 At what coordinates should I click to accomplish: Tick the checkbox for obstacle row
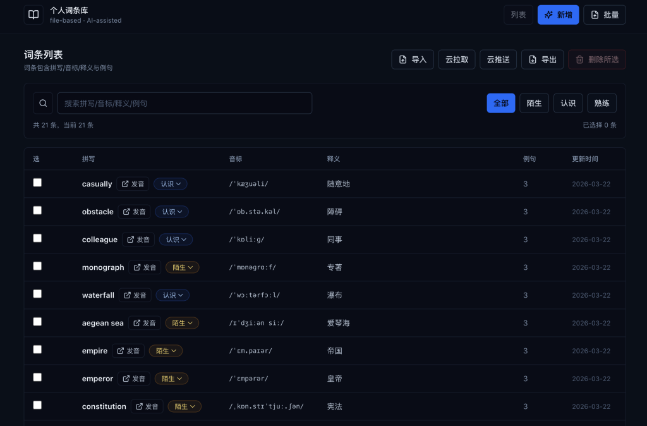pos(37,210)
